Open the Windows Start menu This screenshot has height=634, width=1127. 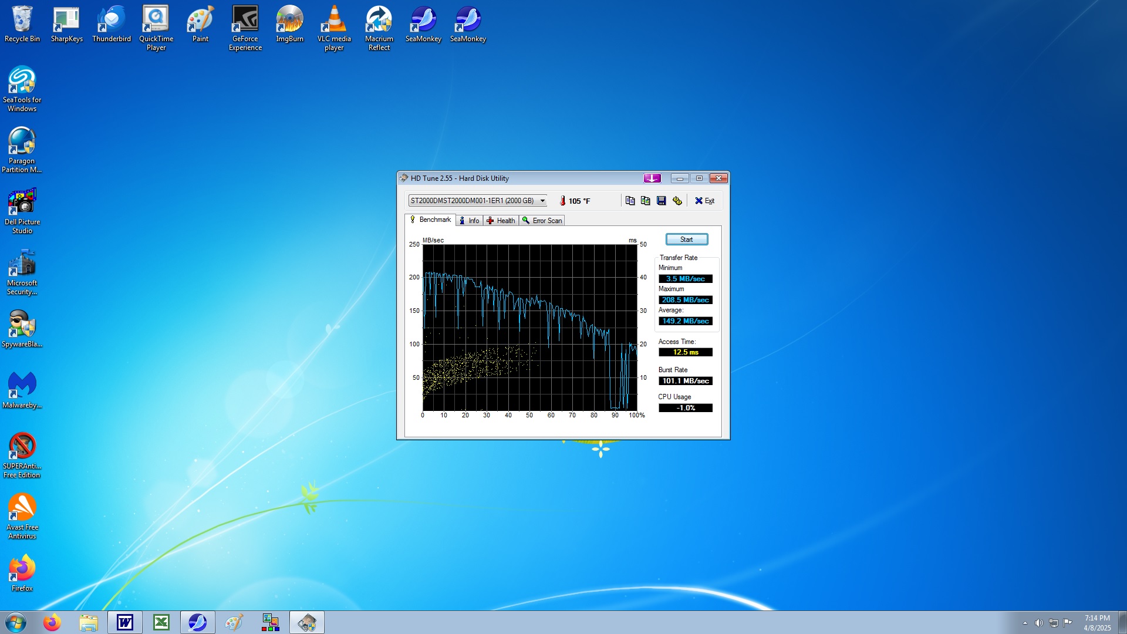coord(16,622)
